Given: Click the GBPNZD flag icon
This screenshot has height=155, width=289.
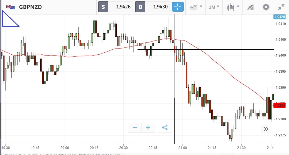Looking at the screenshot, I should 11,7.
